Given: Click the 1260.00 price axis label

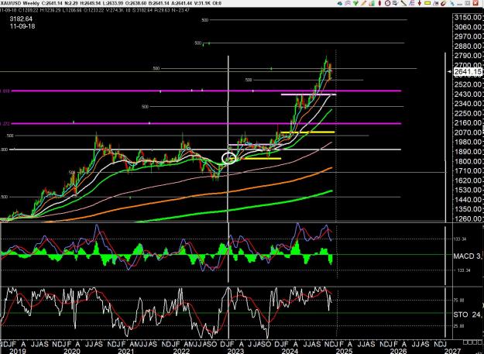Looking at the screenshot, I should (x=469, y=218).
